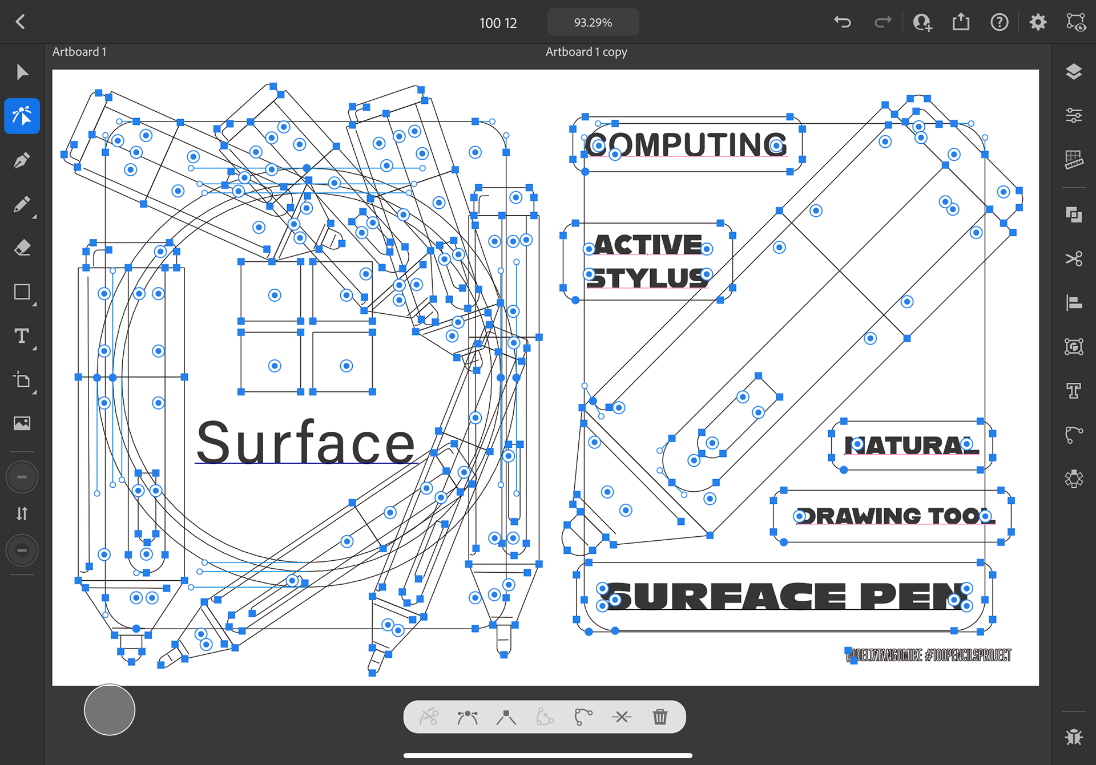This screenshot has width=1096, height=765.
Task: Open the scissors Cut panel
Action: pos(1074,258)
